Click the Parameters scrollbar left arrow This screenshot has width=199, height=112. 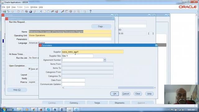tap(63, 88)
